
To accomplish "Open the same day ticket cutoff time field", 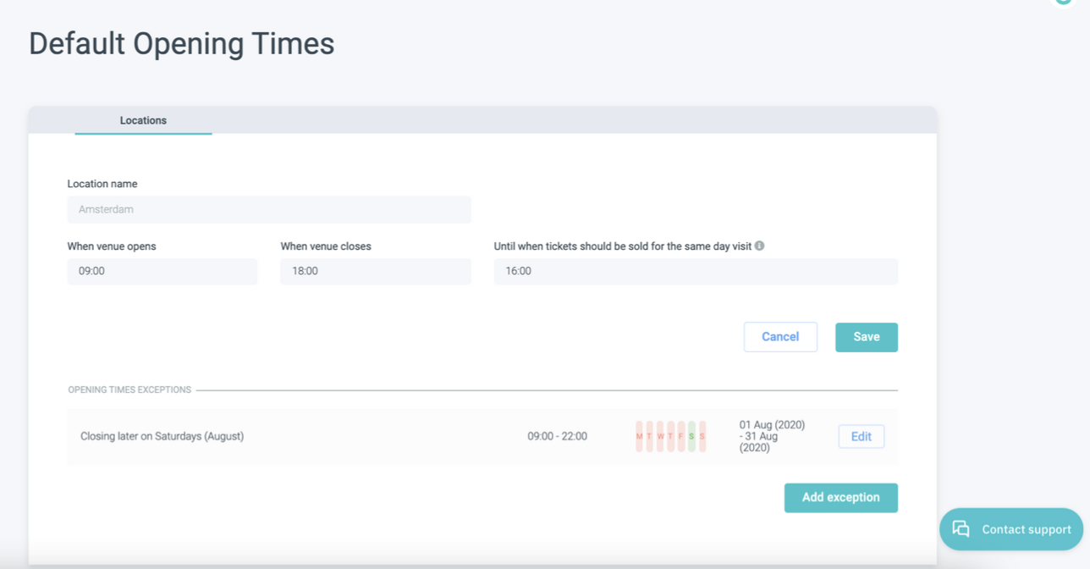I will (x=695, y=272).
